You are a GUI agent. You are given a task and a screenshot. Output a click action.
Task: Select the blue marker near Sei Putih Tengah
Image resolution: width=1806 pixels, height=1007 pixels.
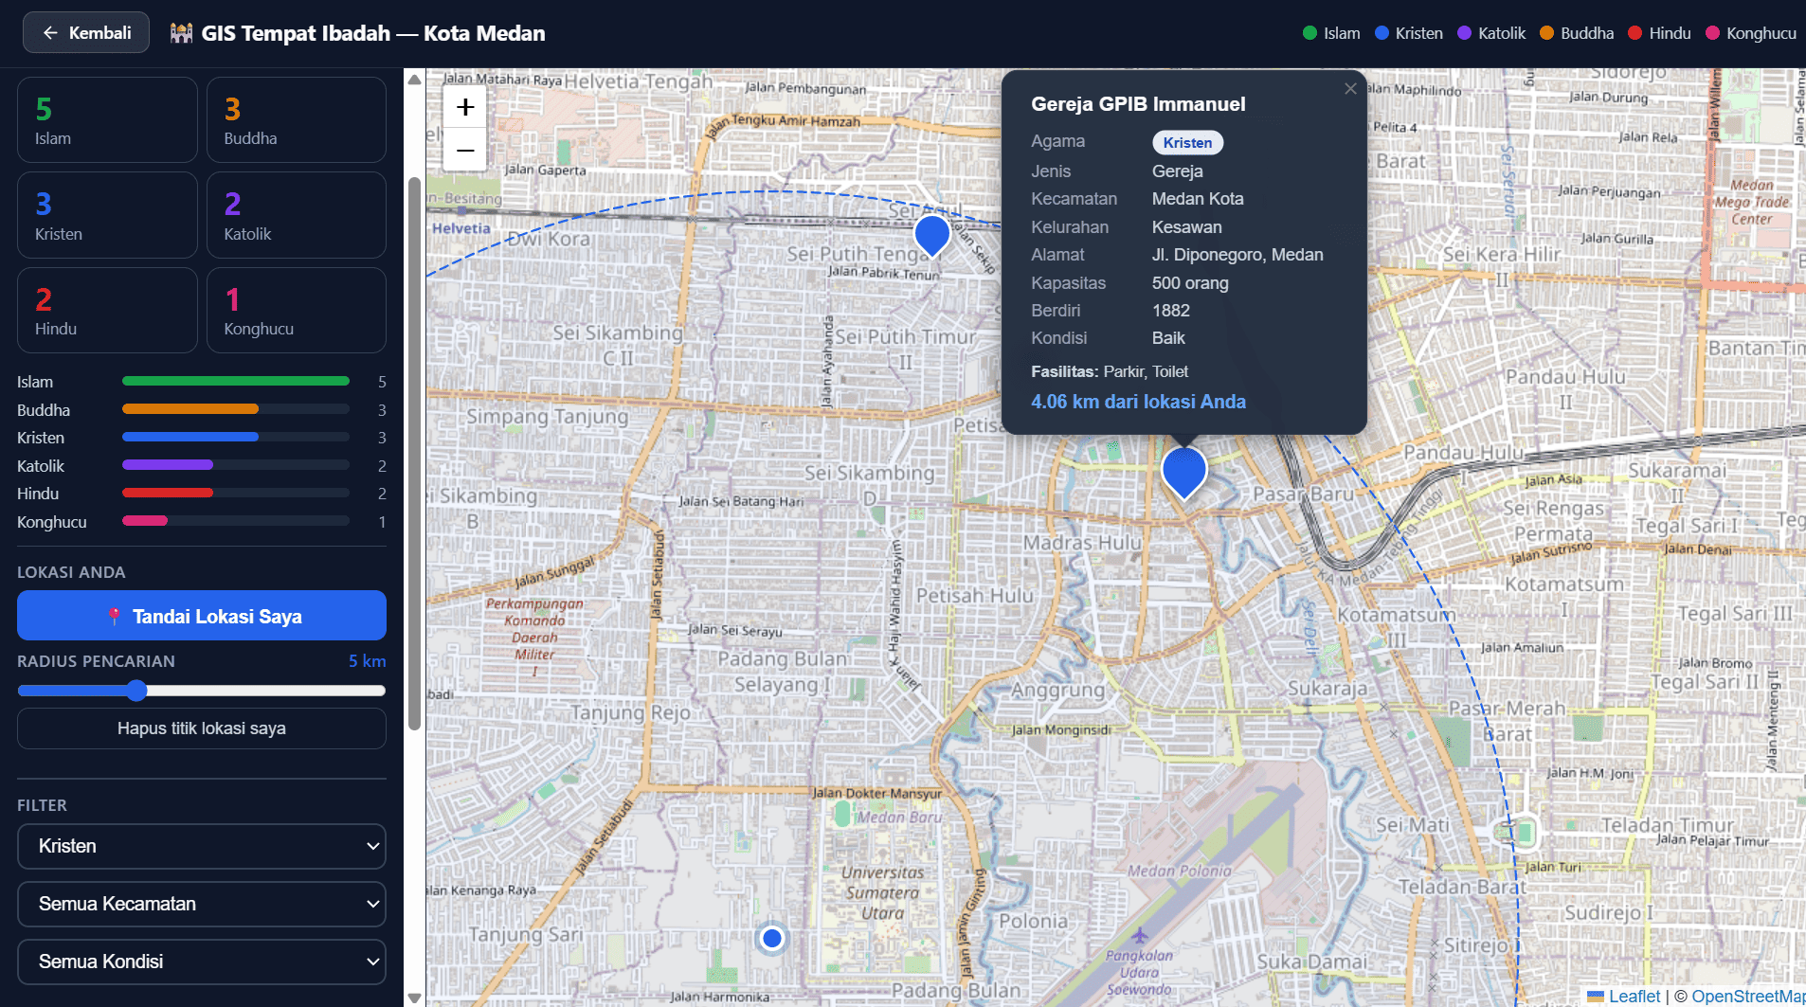coord(932,235)
